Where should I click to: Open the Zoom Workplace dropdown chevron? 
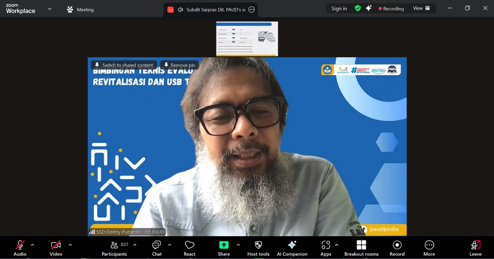click(x=50, y=9)
